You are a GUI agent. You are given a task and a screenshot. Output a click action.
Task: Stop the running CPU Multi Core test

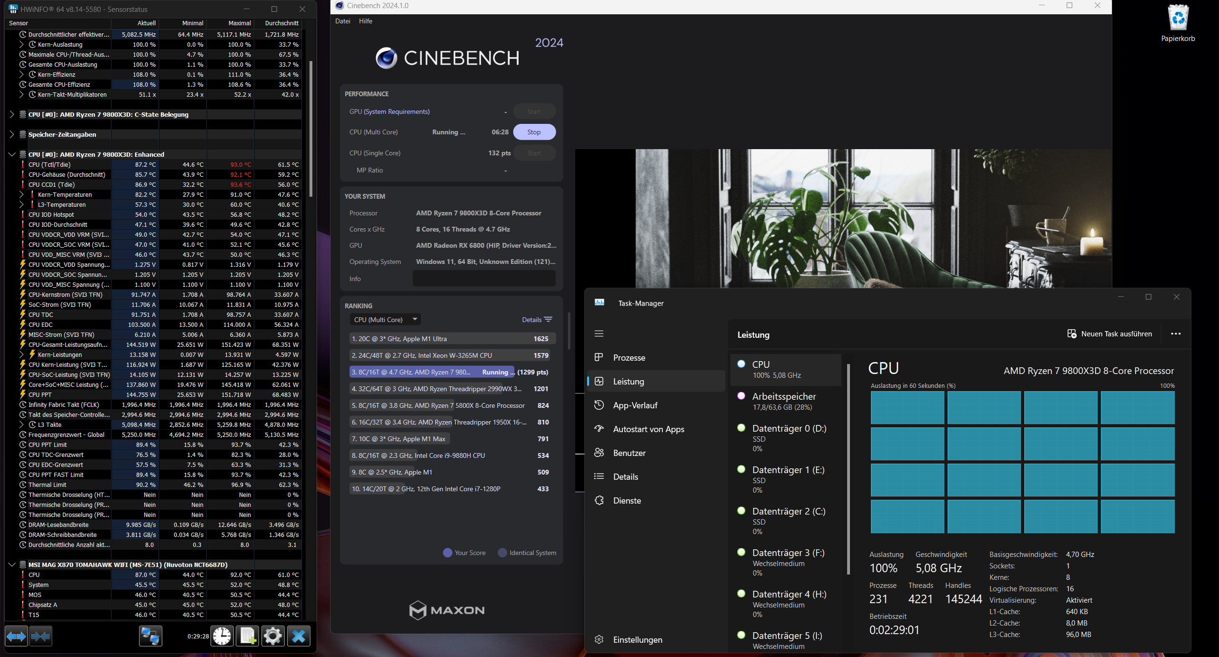pyautogui.click(x=534, y=132)
